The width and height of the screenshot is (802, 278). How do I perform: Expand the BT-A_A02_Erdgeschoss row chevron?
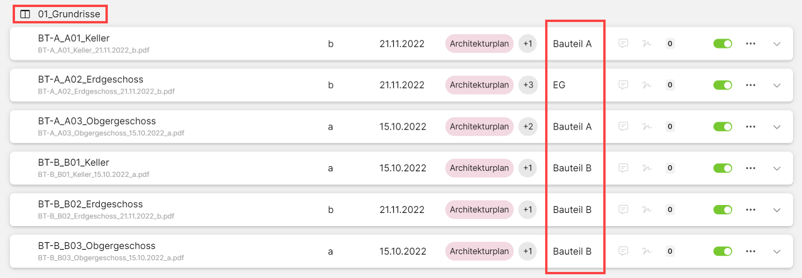(x=777, y=85)
